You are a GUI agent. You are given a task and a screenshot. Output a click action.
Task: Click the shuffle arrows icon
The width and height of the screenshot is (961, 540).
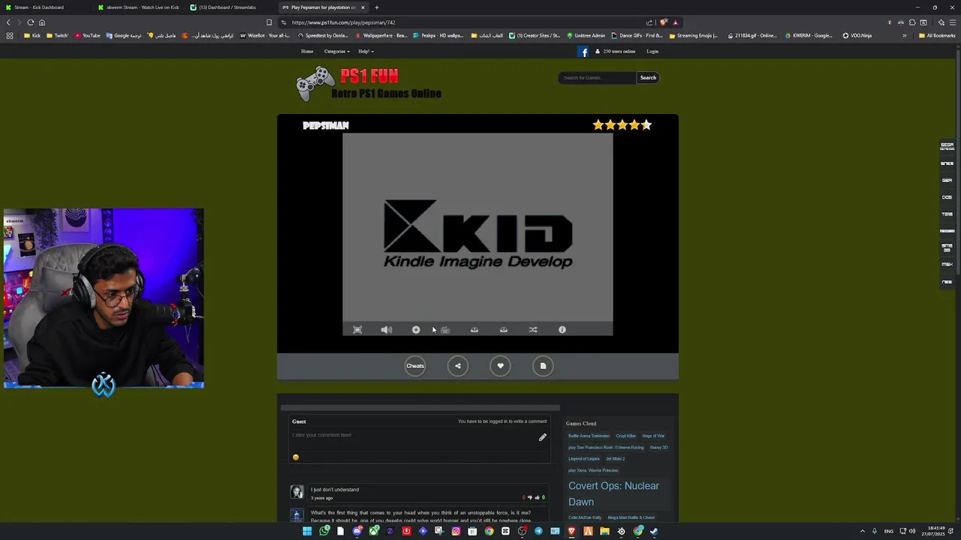click(x=533, y=330)
